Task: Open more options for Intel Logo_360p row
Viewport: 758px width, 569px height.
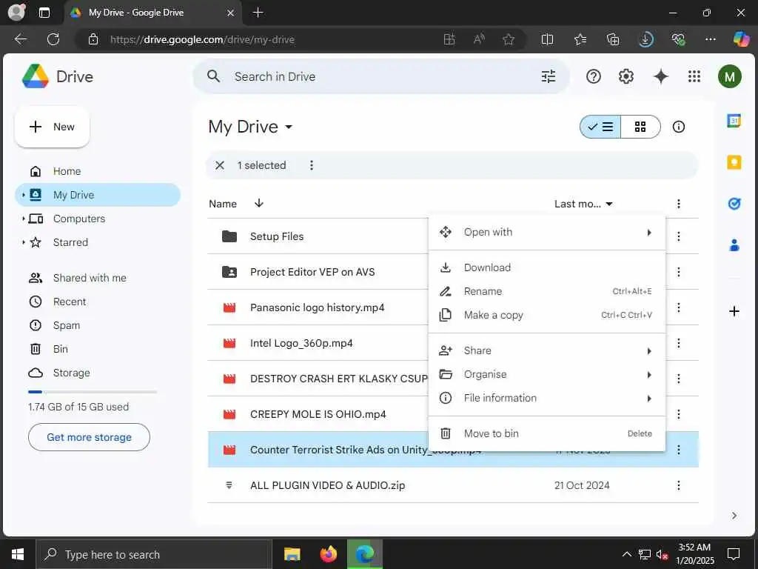Action: tap(678, 343)
